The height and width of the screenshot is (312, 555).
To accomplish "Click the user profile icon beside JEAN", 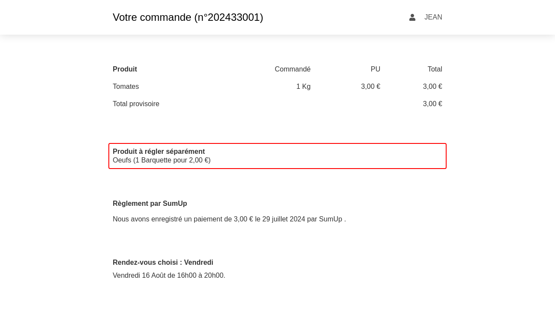I will point(412,17).
